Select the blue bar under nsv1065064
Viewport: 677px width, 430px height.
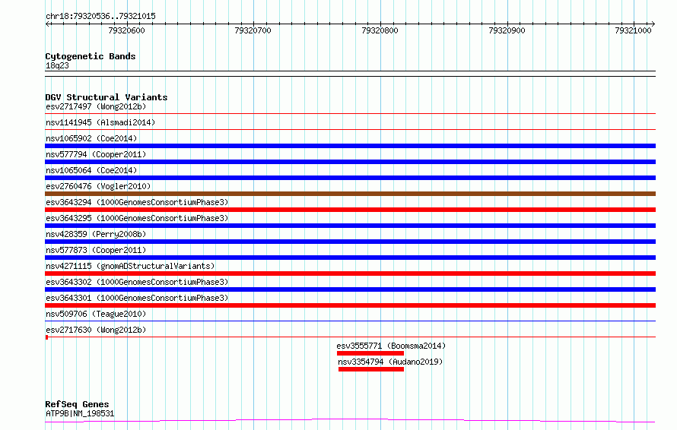coord(350,178)
